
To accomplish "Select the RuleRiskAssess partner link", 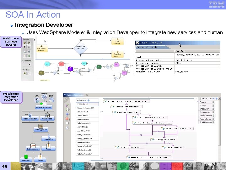I will pyautogui.click(x=207, y=122).
